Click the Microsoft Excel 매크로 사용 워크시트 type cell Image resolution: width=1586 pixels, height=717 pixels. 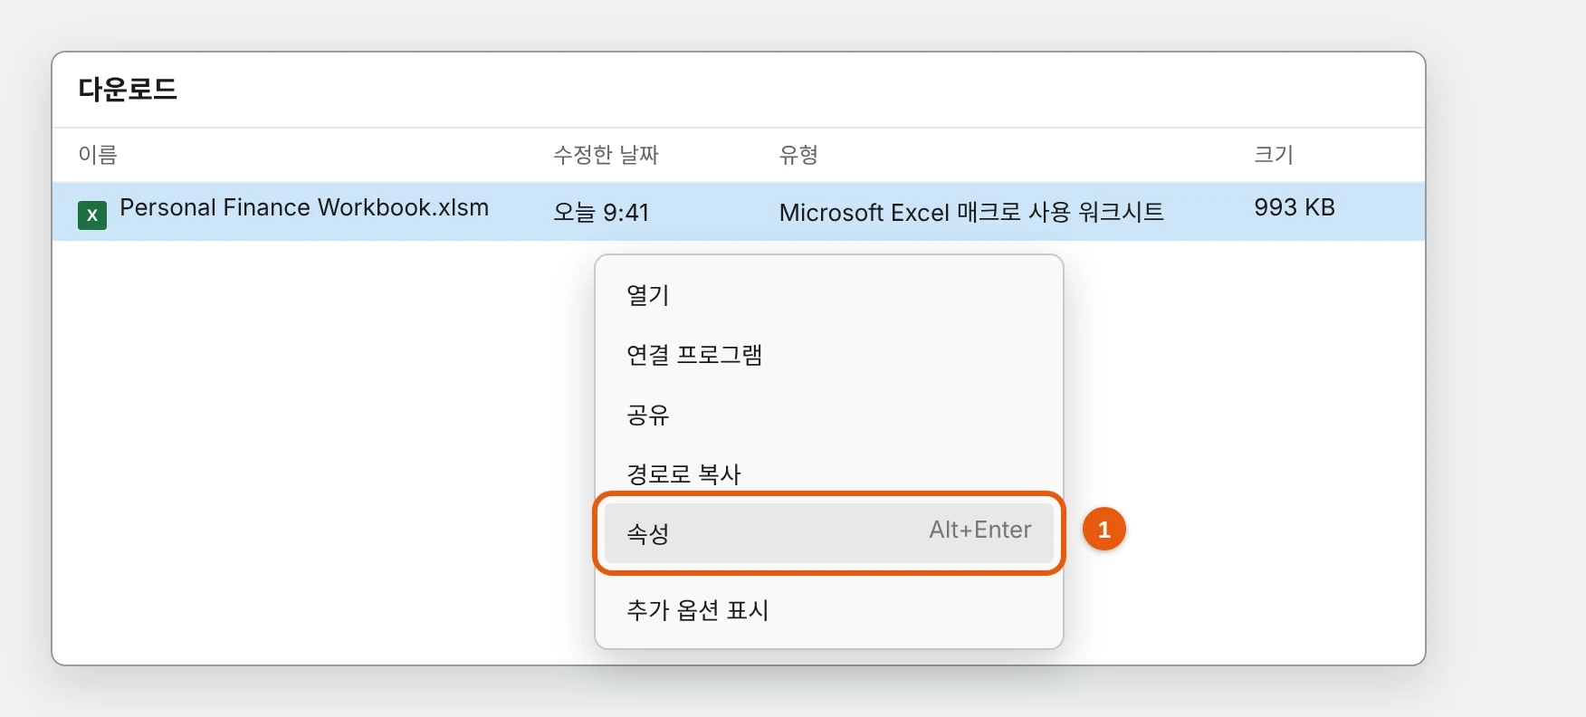pyautogui.click(x=971, y=213)
